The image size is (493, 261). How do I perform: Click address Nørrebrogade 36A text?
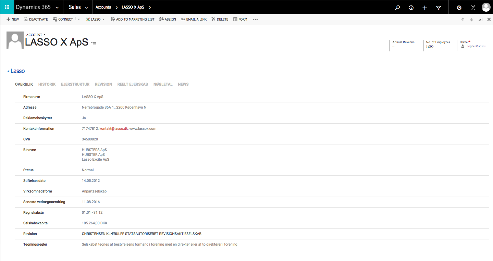coord(114,108)
